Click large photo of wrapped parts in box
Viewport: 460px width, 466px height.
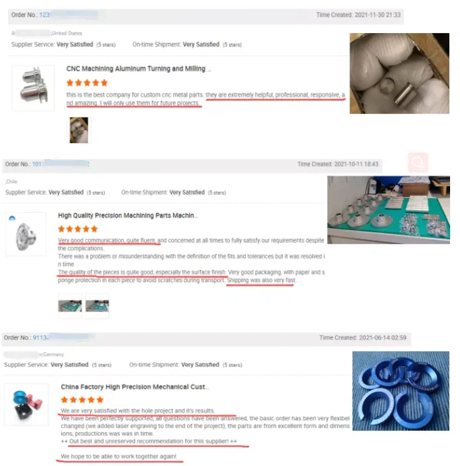[x=400, y=74]
